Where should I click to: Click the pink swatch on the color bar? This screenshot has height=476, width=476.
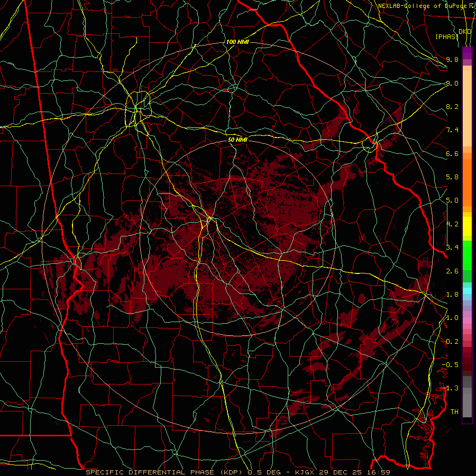[x=467, y=321]
